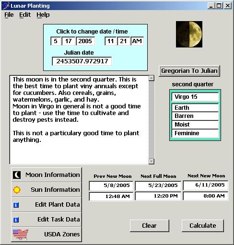
Task: Click the moon phase picture
Action: point(189,34)
